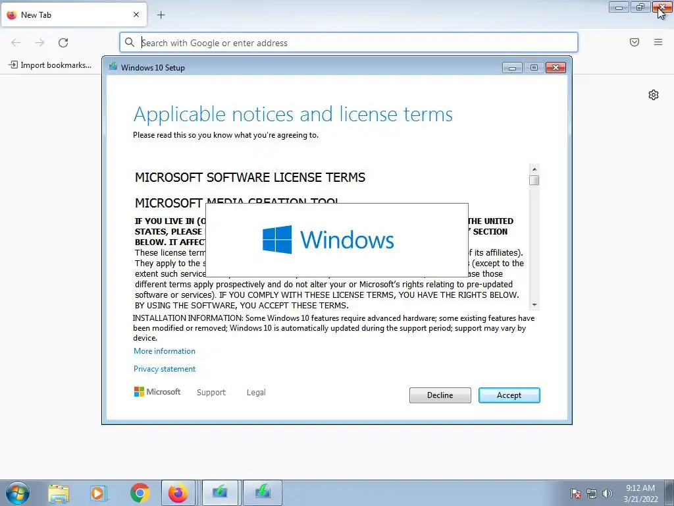Close the Windows 10 Setup window
The height and width of the screenshot is (506, 674).
click(x=556, y=68)
